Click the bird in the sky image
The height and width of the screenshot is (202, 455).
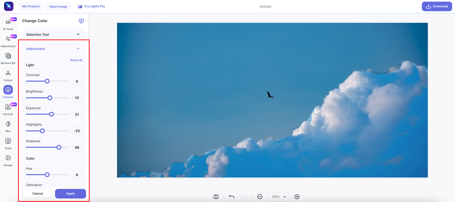[270, 94]
